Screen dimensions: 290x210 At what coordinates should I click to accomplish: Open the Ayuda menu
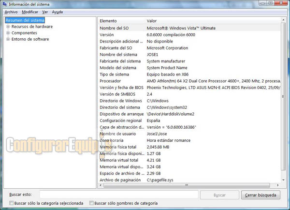coord(58,12)
